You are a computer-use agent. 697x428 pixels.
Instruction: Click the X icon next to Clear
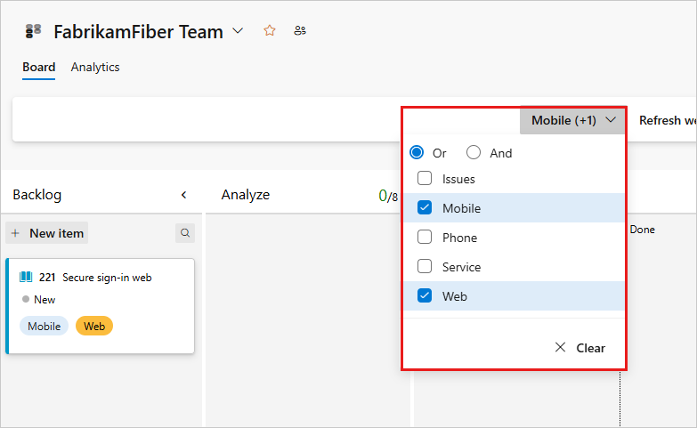click(560, 348)
